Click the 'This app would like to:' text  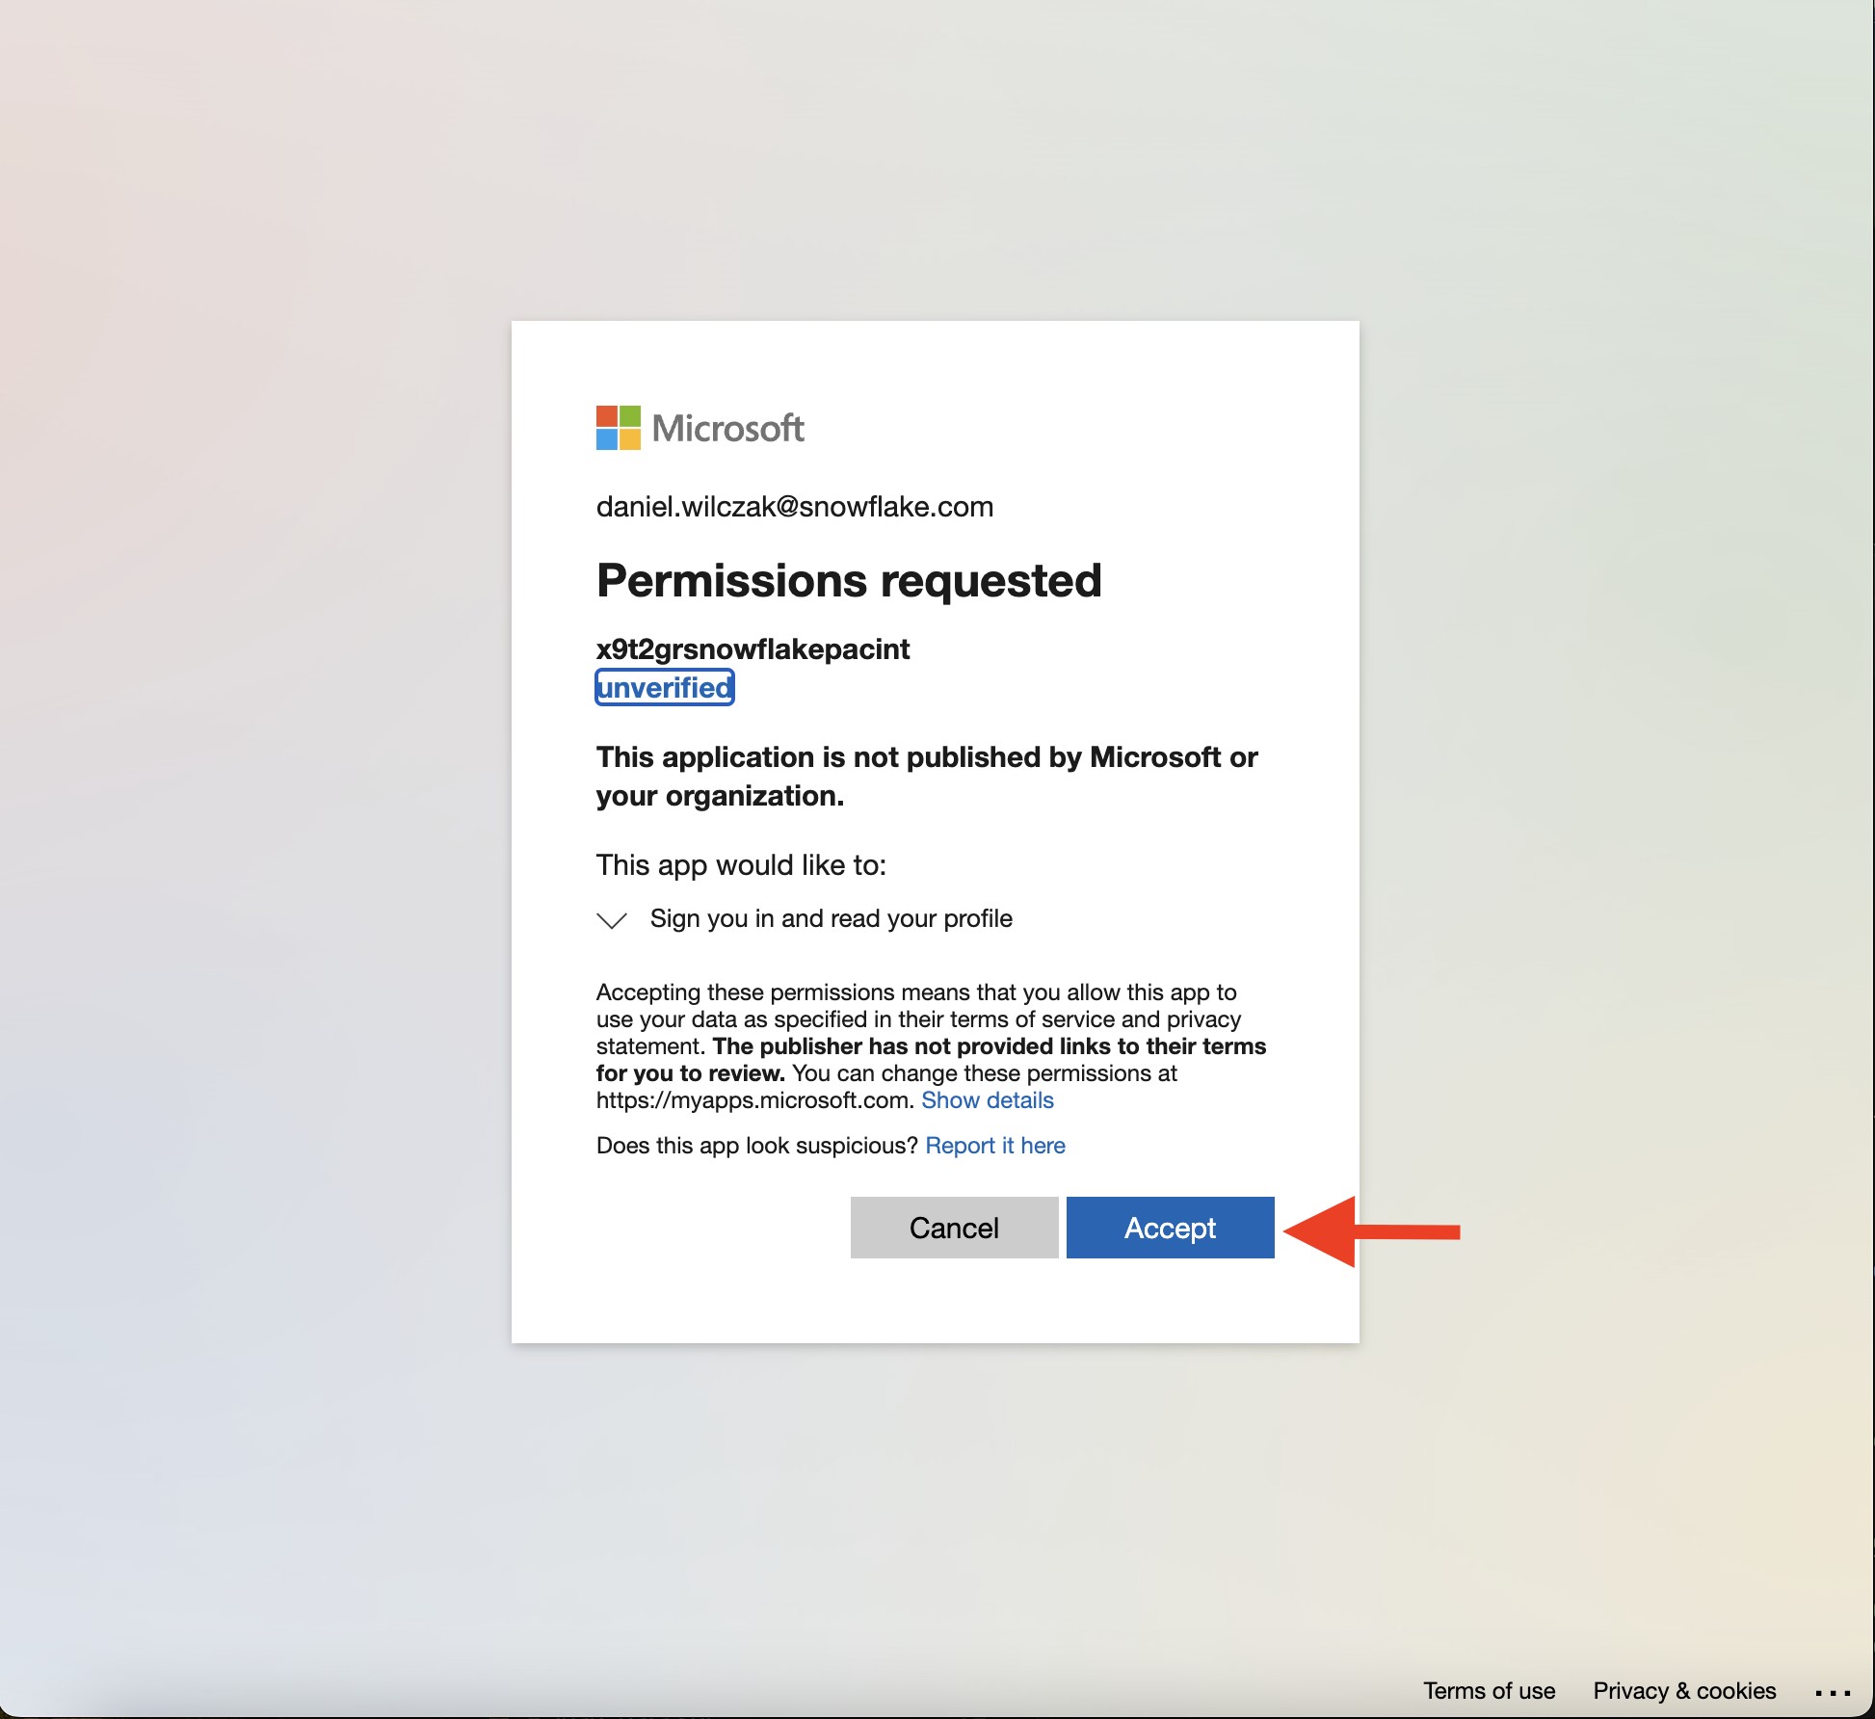741,865
